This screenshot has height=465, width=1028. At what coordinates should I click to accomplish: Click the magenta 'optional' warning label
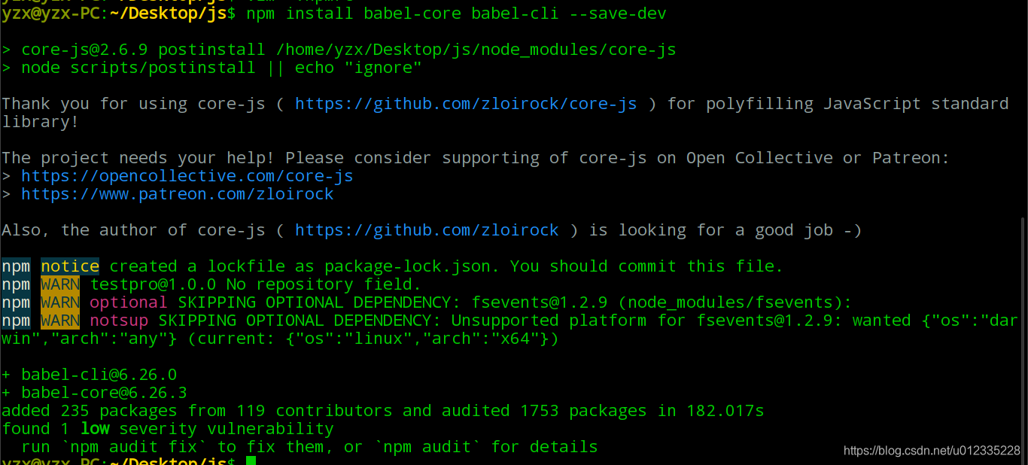click(129, 302)
